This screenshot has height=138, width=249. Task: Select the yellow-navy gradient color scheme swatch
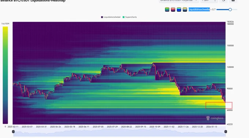coord(185,10)
